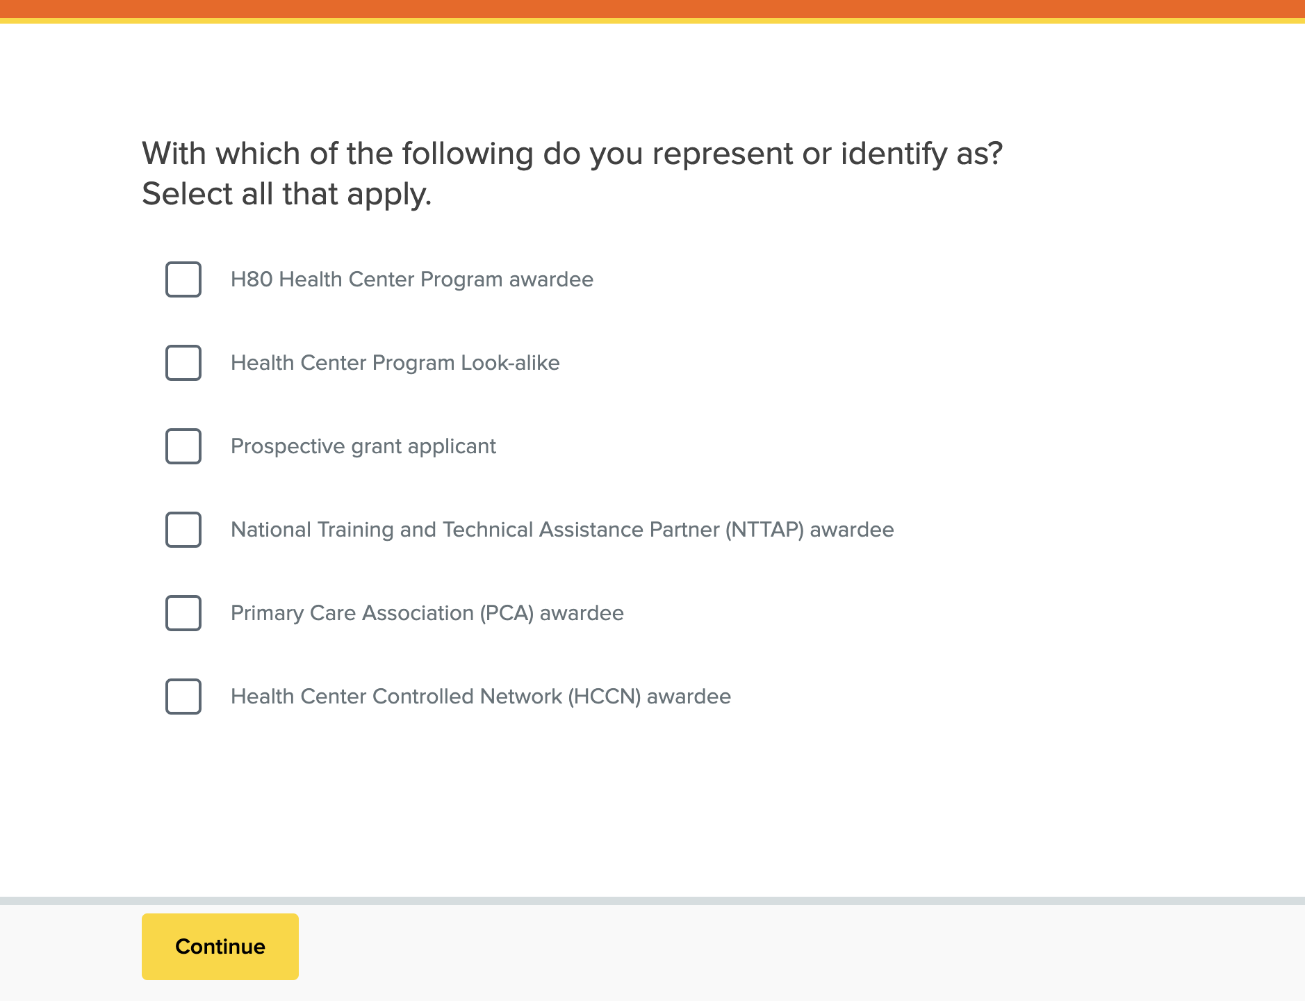Toggle the Health Center Controlled Network checkbox
1305x1001 pixels.
pyautogui.click(x=183, y=697)
